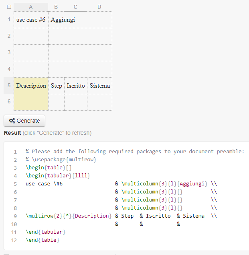Select row header 1

(9, 20)
